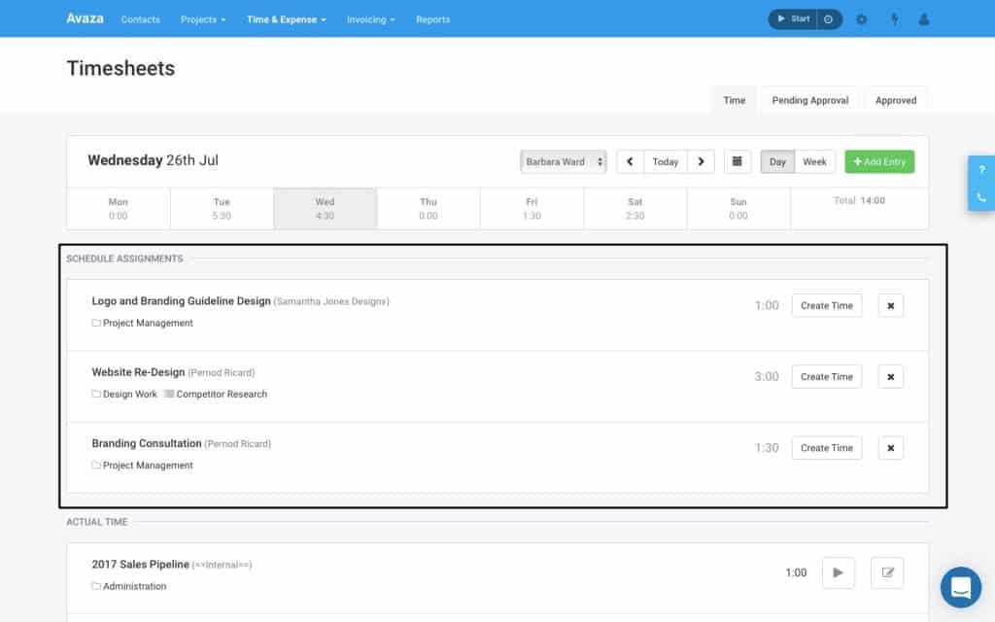
Task: Dismiss the Branding Consultation assignment
Action: 890,447
